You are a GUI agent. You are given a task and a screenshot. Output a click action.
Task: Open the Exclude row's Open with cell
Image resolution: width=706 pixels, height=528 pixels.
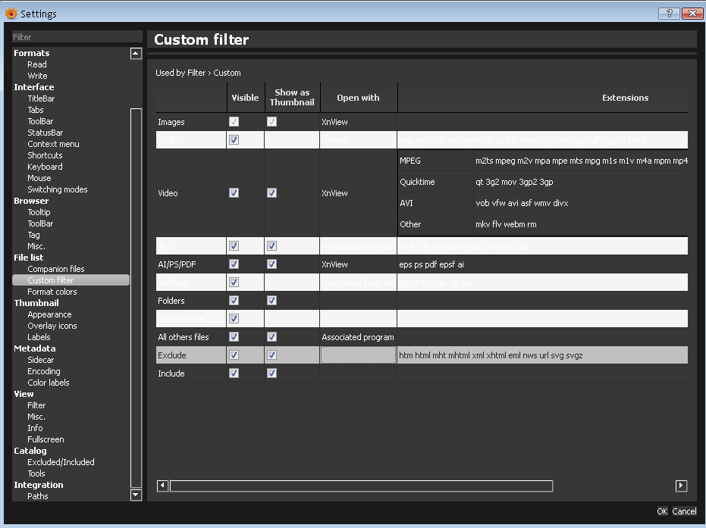358,355
